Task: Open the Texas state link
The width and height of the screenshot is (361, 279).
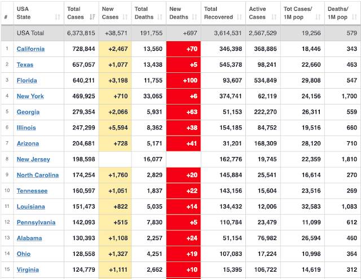Action: point(25,64)
